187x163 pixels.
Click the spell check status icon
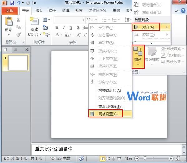[x=81, y=158]
